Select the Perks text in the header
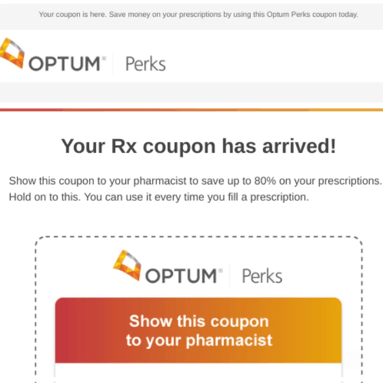383x383 pixels. [x=146, y=64]
